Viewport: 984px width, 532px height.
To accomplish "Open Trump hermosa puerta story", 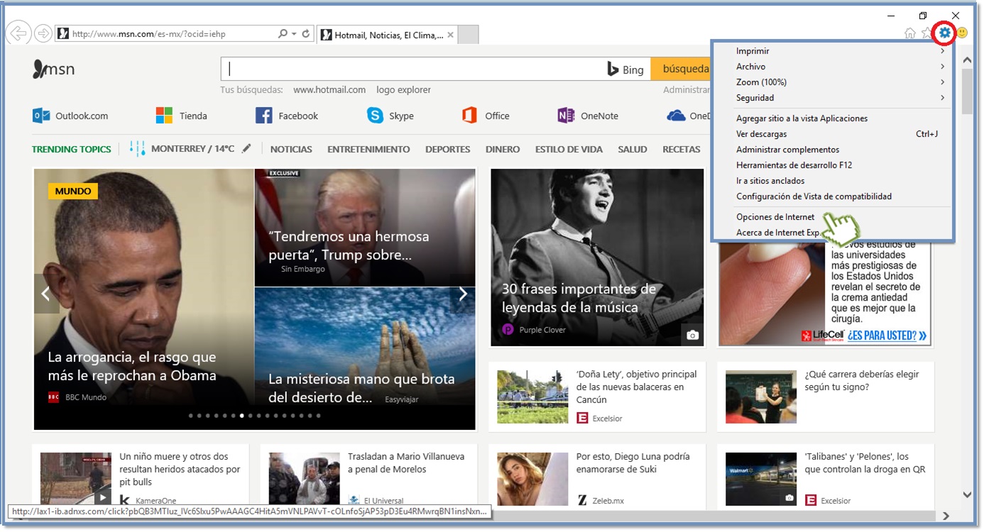I will [x=349, y=245].
